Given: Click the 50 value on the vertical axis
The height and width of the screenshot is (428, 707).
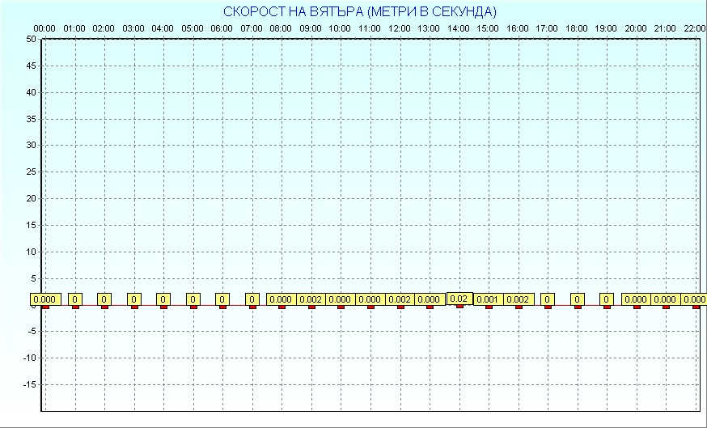Looking at the screenshot, I should pyautogui.click(x=31, y=39).
